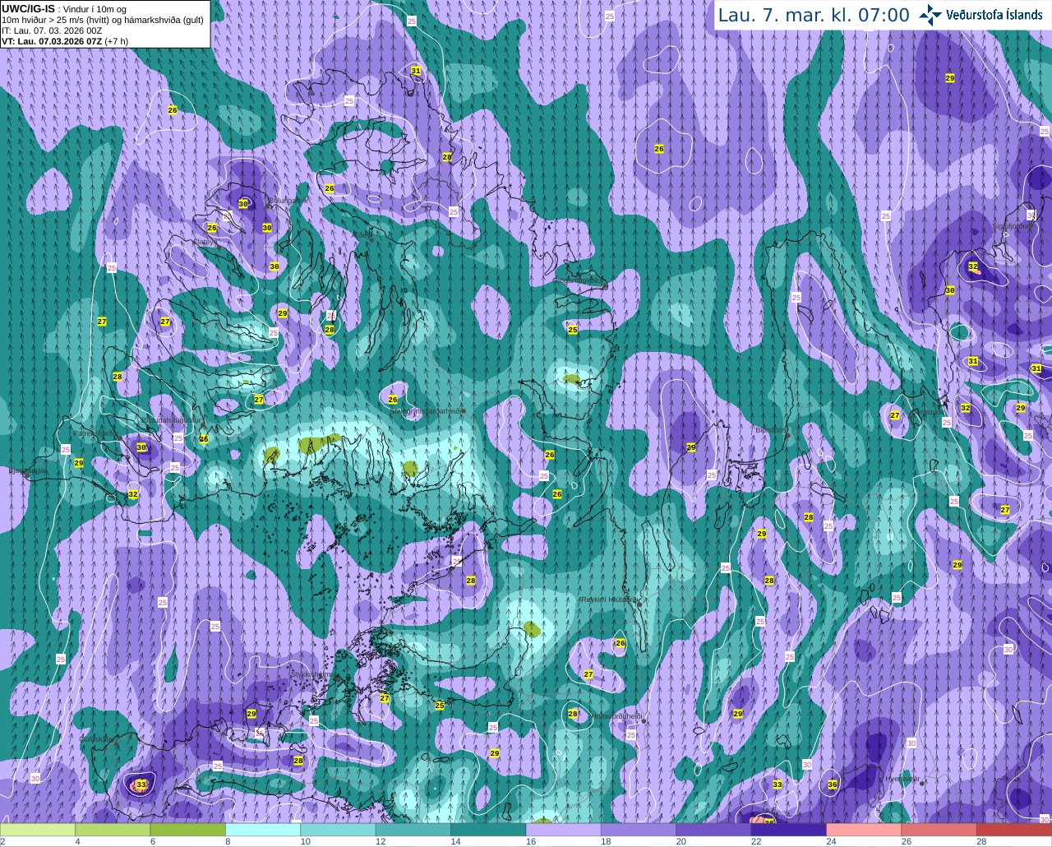Click the legend tick label '8'
This screenshot has width=1052, height=847.
(x=228, y=841)
